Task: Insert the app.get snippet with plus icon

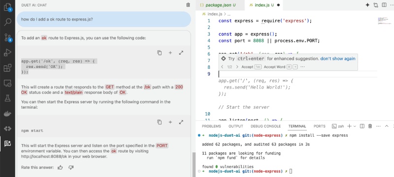Action: coord(170,53)
